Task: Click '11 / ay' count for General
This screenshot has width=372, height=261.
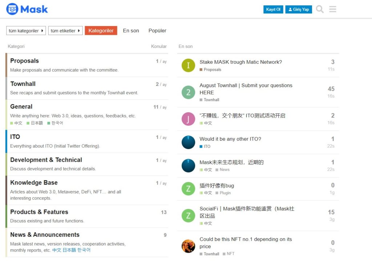Action: coord(160,107)
